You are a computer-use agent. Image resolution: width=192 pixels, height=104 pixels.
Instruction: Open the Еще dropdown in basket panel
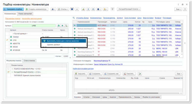point(179,74)
